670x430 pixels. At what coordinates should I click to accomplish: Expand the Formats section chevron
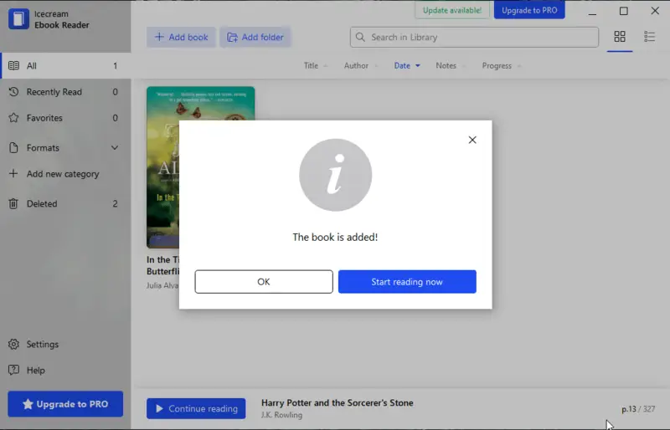[115, 148]
